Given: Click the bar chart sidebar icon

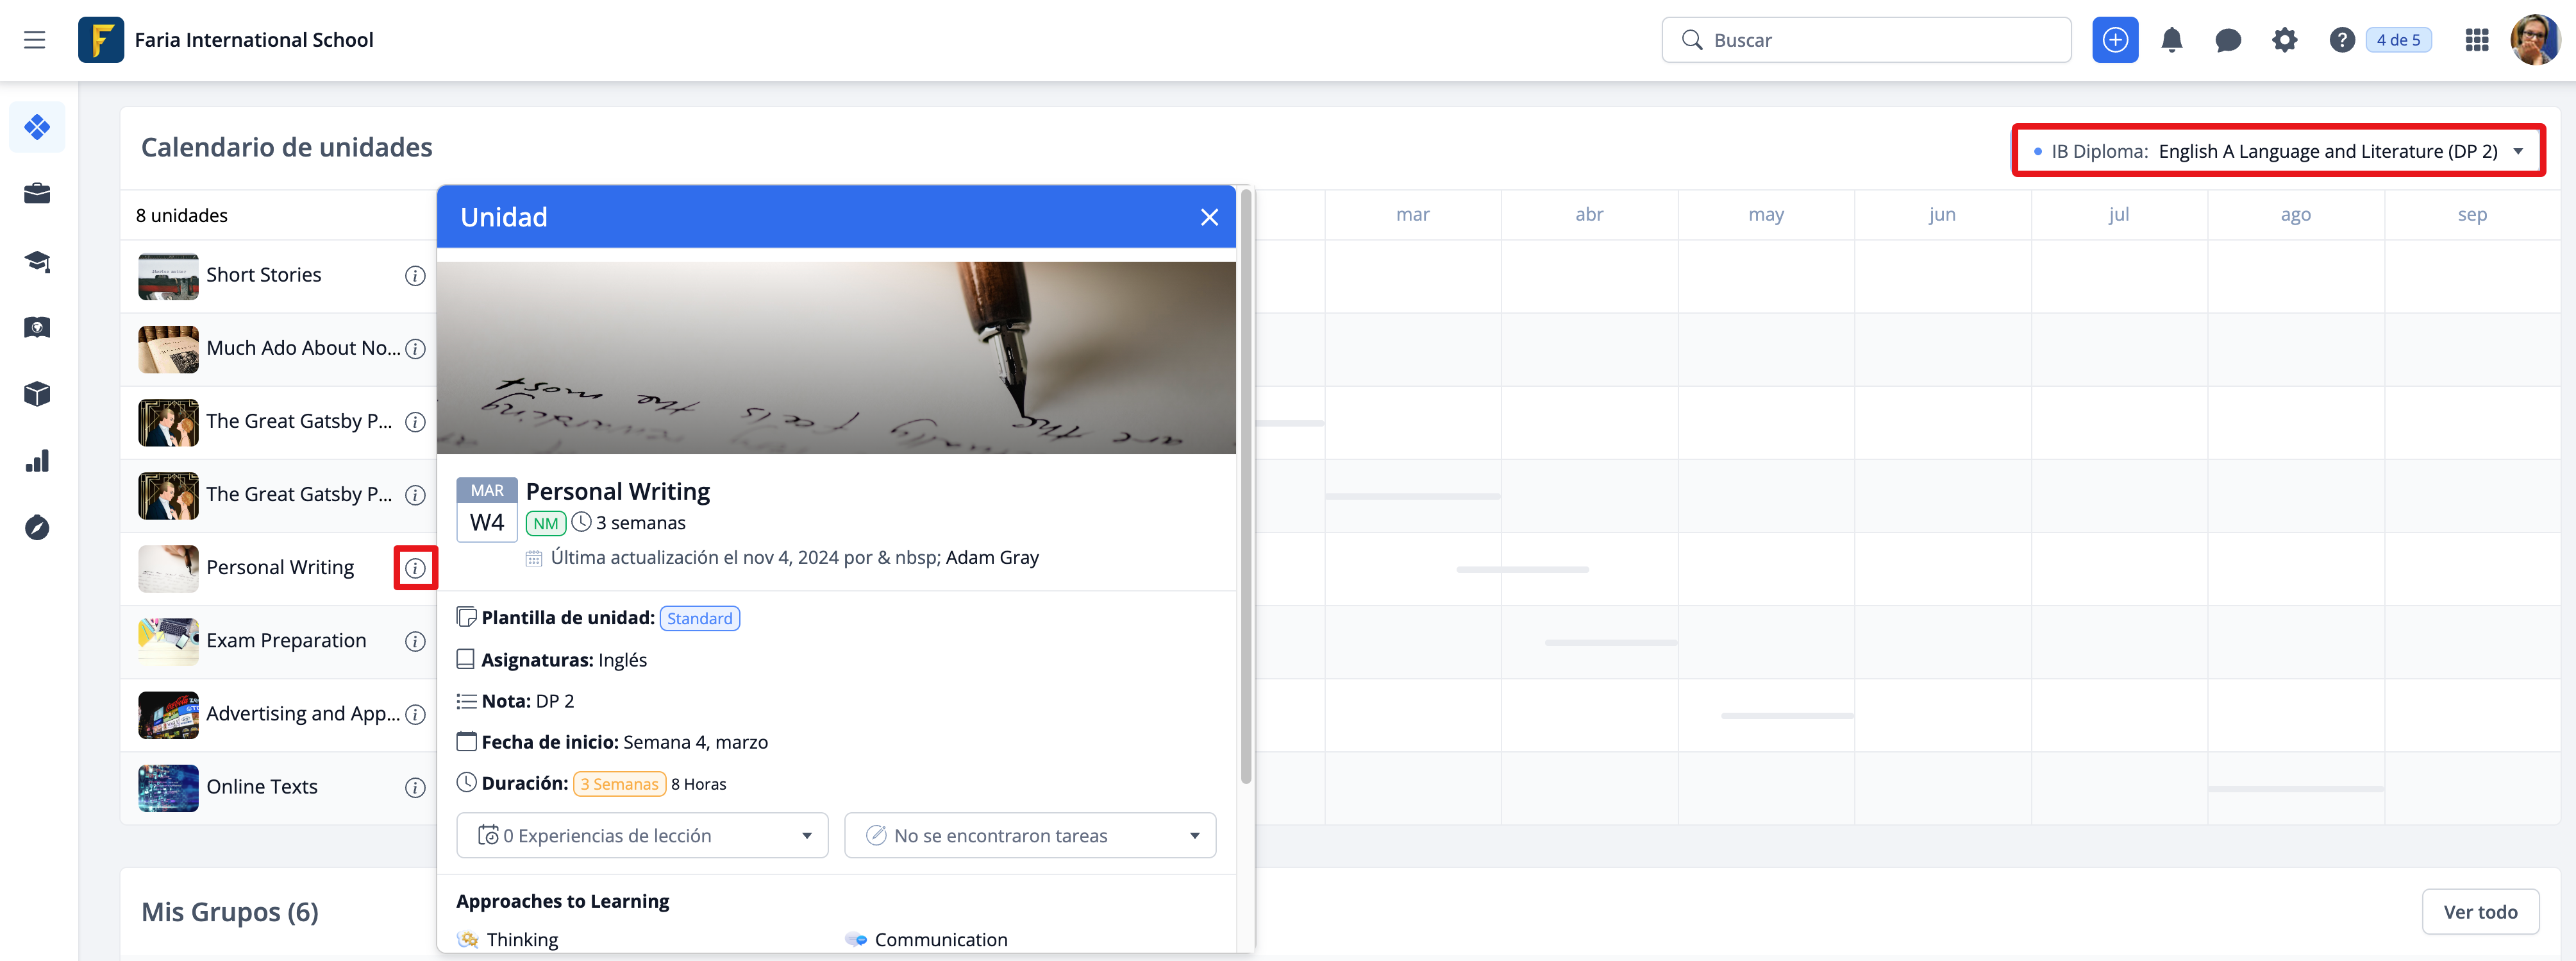Looking at the screenshot, I should click(37, 461).
